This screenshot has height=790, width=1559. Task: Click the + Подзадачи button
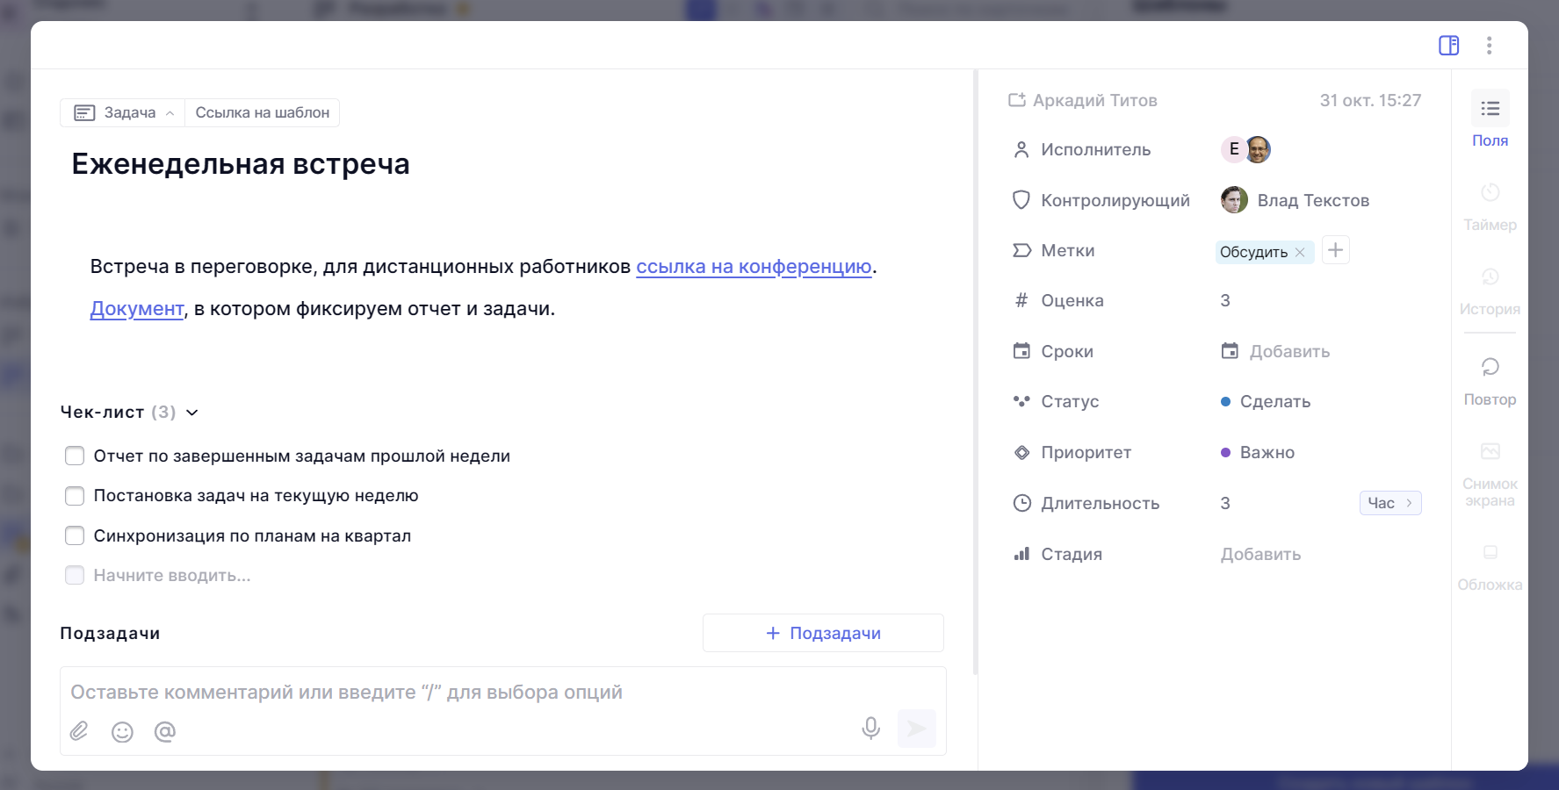(823, 633)
